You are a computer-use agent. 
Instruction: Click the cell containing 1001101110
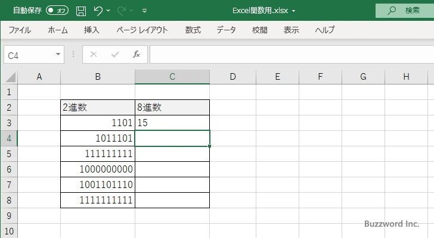pos(98,184)
